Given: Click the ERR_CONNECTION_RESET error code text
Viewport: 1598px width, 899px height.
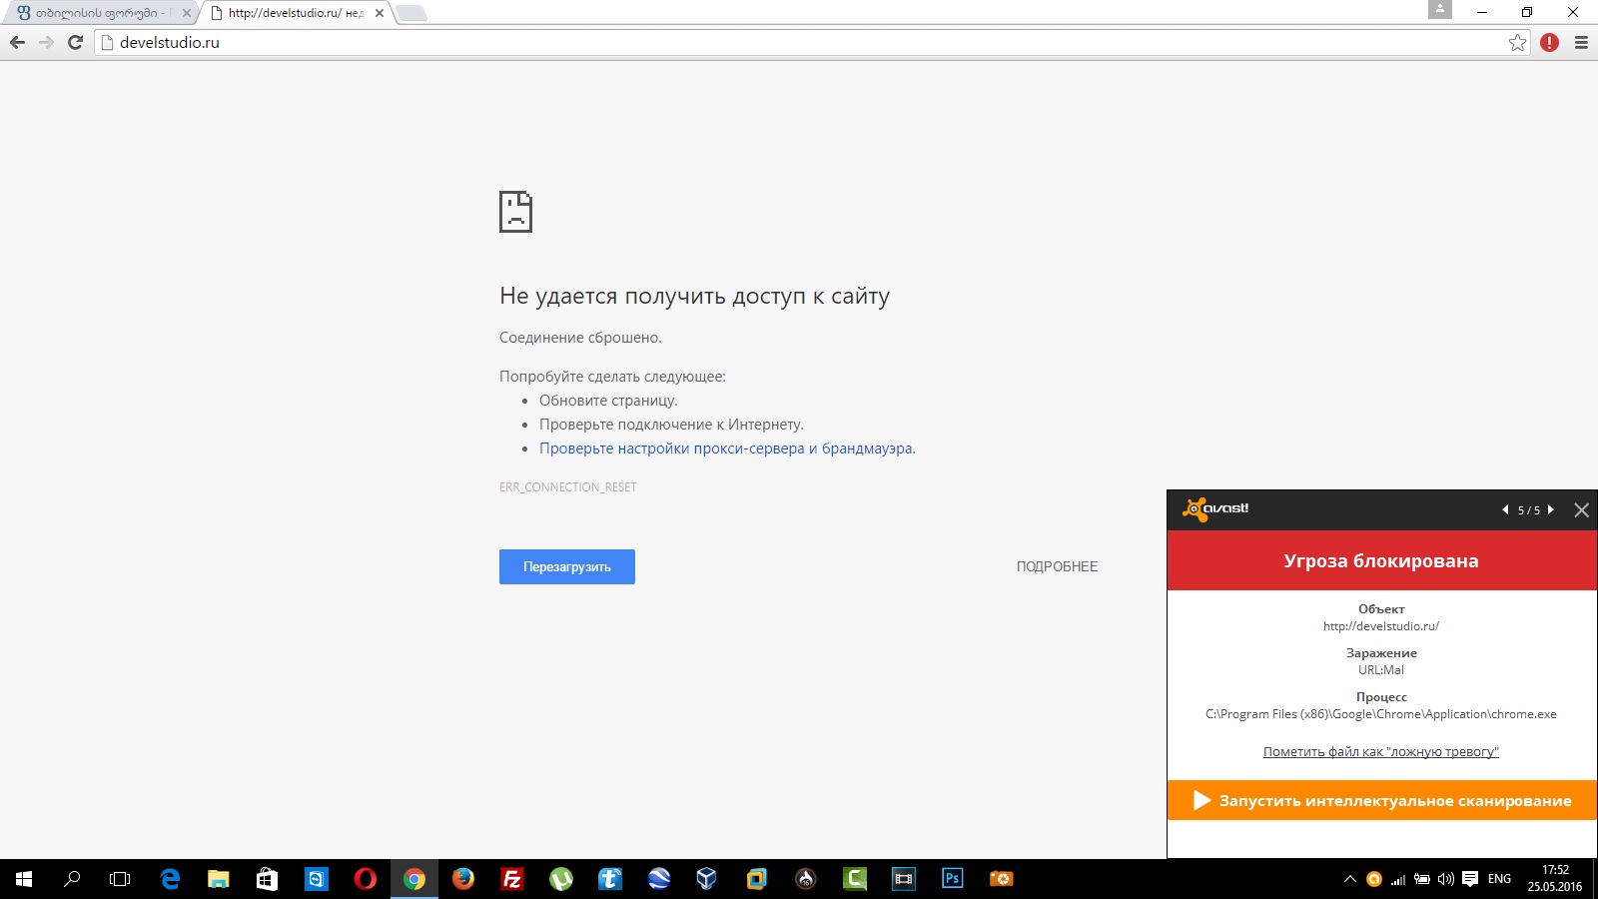Looking at the screenshot, I should (567, 487).
